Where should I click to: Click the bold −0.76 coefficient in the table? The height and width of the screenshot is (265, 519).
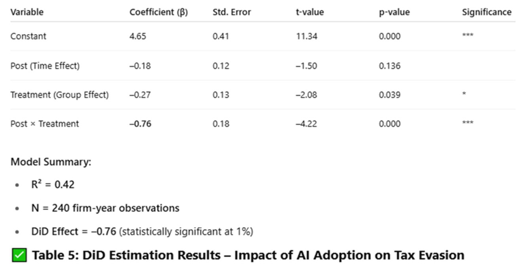pyautogui.click(x=140, y=124)
